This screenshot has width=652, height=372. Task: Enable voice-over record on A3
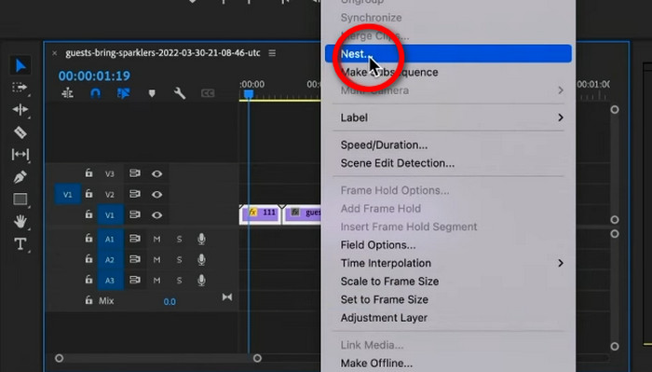point(201,281)
